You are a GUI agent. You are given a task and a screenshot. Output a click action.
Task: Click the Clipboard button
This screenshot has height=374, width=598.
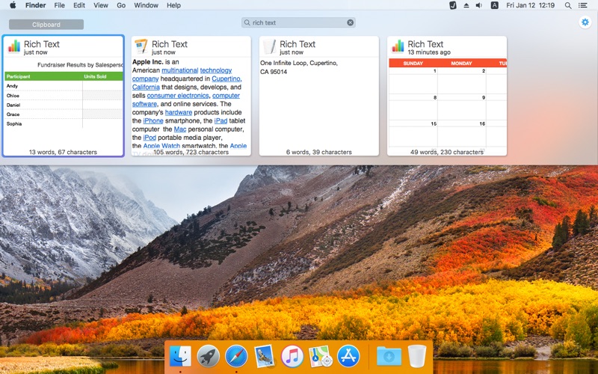46,25
